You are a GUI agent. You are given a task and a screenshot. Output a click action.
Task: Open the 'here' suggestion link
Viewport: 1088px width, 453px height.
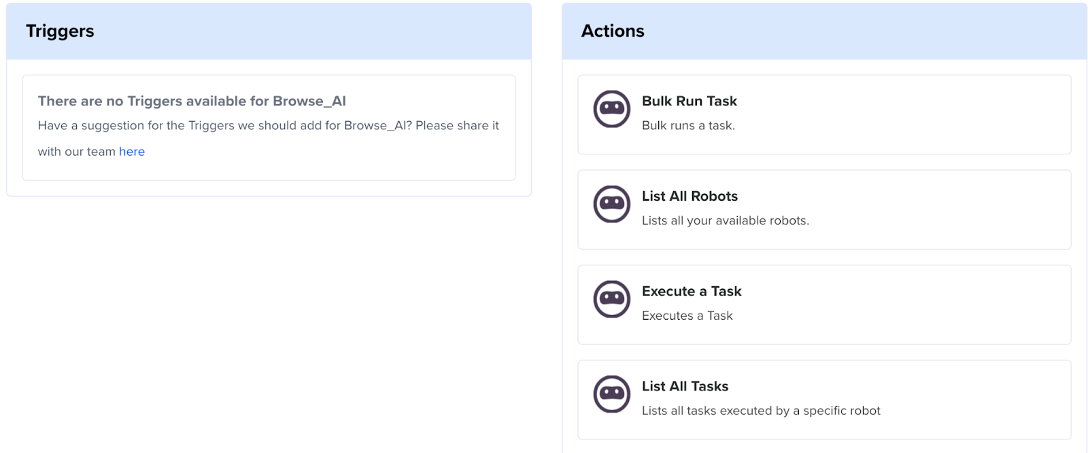[x=132, y=152]
